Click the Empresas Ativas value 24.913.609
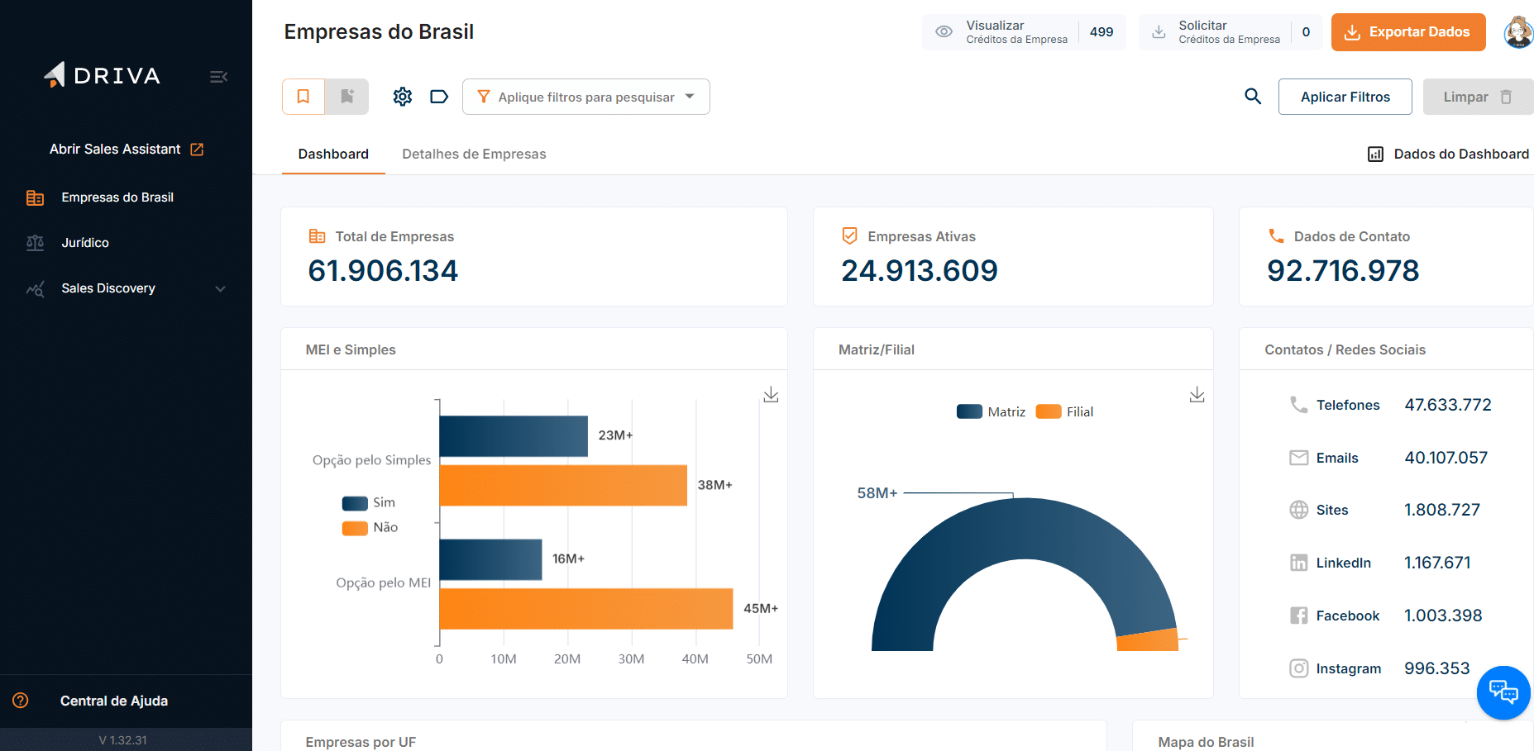 tap(920, 271)
